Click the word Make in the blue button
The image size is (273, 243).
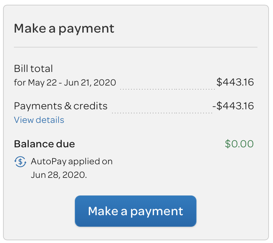point(103,211)
